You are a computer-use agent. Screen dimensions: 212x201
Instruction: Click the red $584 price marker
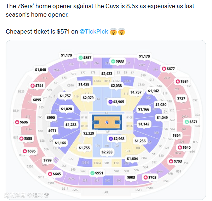point(182,81)
